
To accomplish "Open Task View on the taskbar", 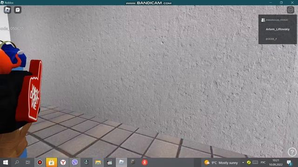I will click(x=28, y=162).
